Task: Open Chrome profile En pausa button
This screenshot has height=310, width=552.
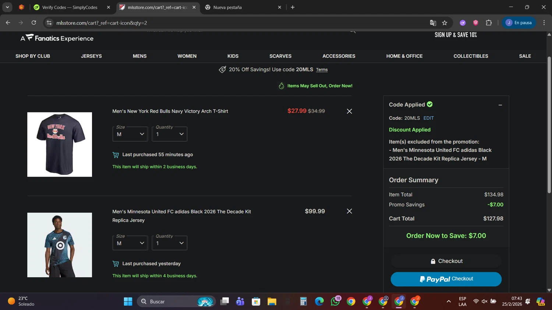Action: tap(519, 23)
